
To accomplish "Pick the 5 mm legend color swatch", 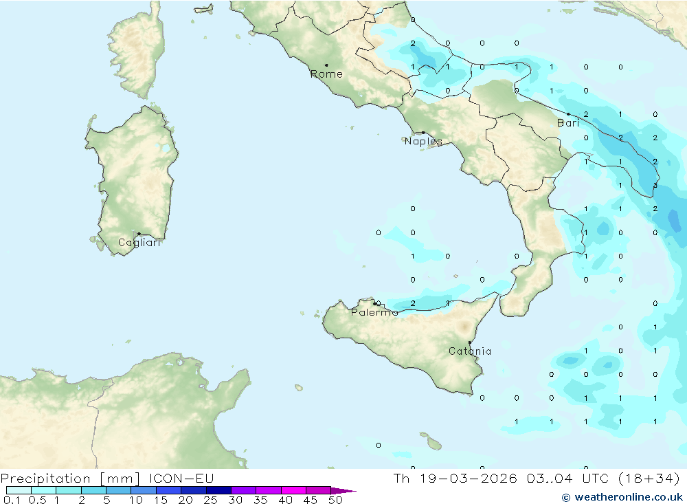I will click(119, 490).
